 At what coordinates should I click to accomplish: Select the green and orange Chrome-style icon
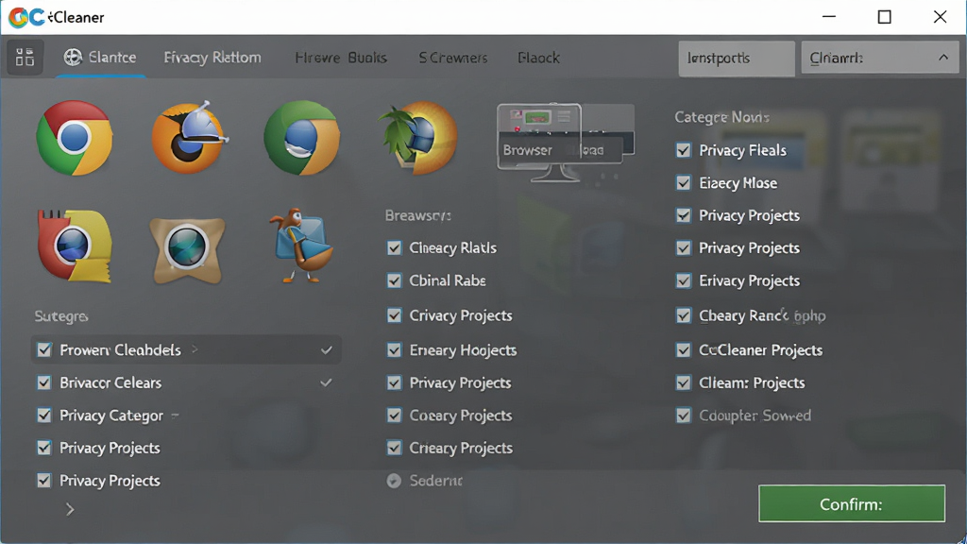pyautogui.click(x=301, y=138)
